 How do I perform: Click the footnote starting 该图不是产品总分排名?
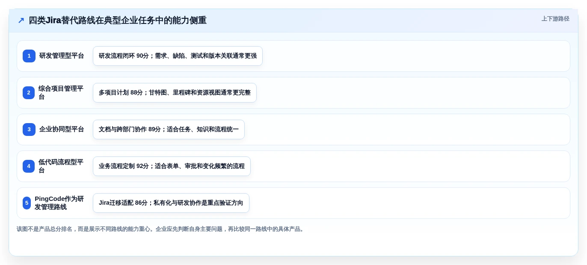[161, 229]
